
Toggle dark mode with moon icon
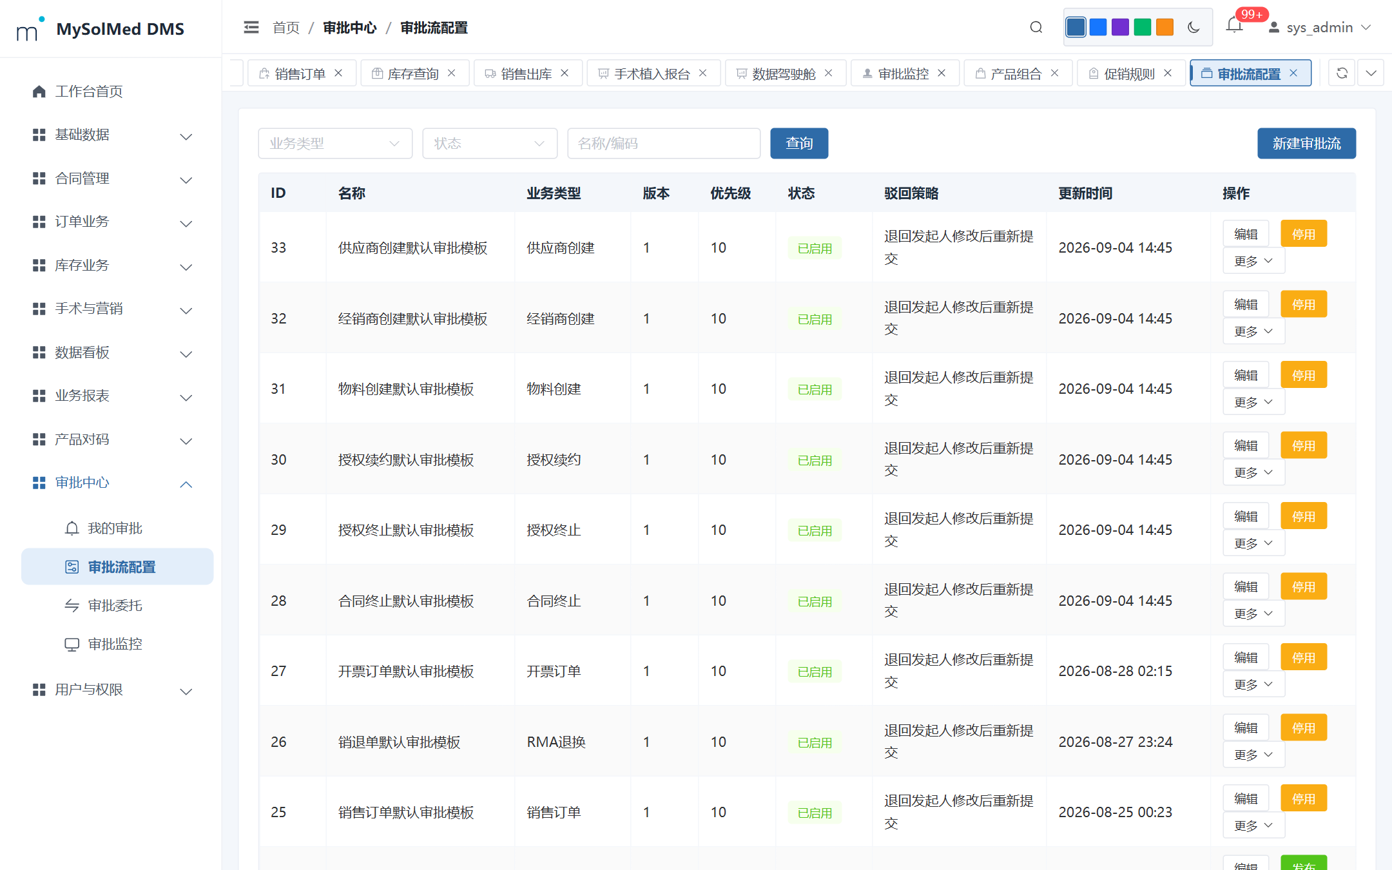1194,28
